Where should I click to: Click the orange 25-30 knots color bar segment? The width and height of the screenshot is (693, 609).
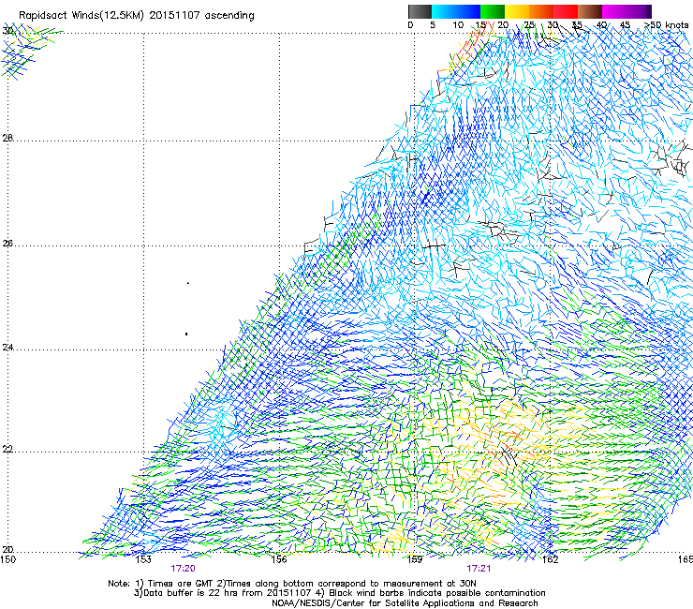point(541,11)
